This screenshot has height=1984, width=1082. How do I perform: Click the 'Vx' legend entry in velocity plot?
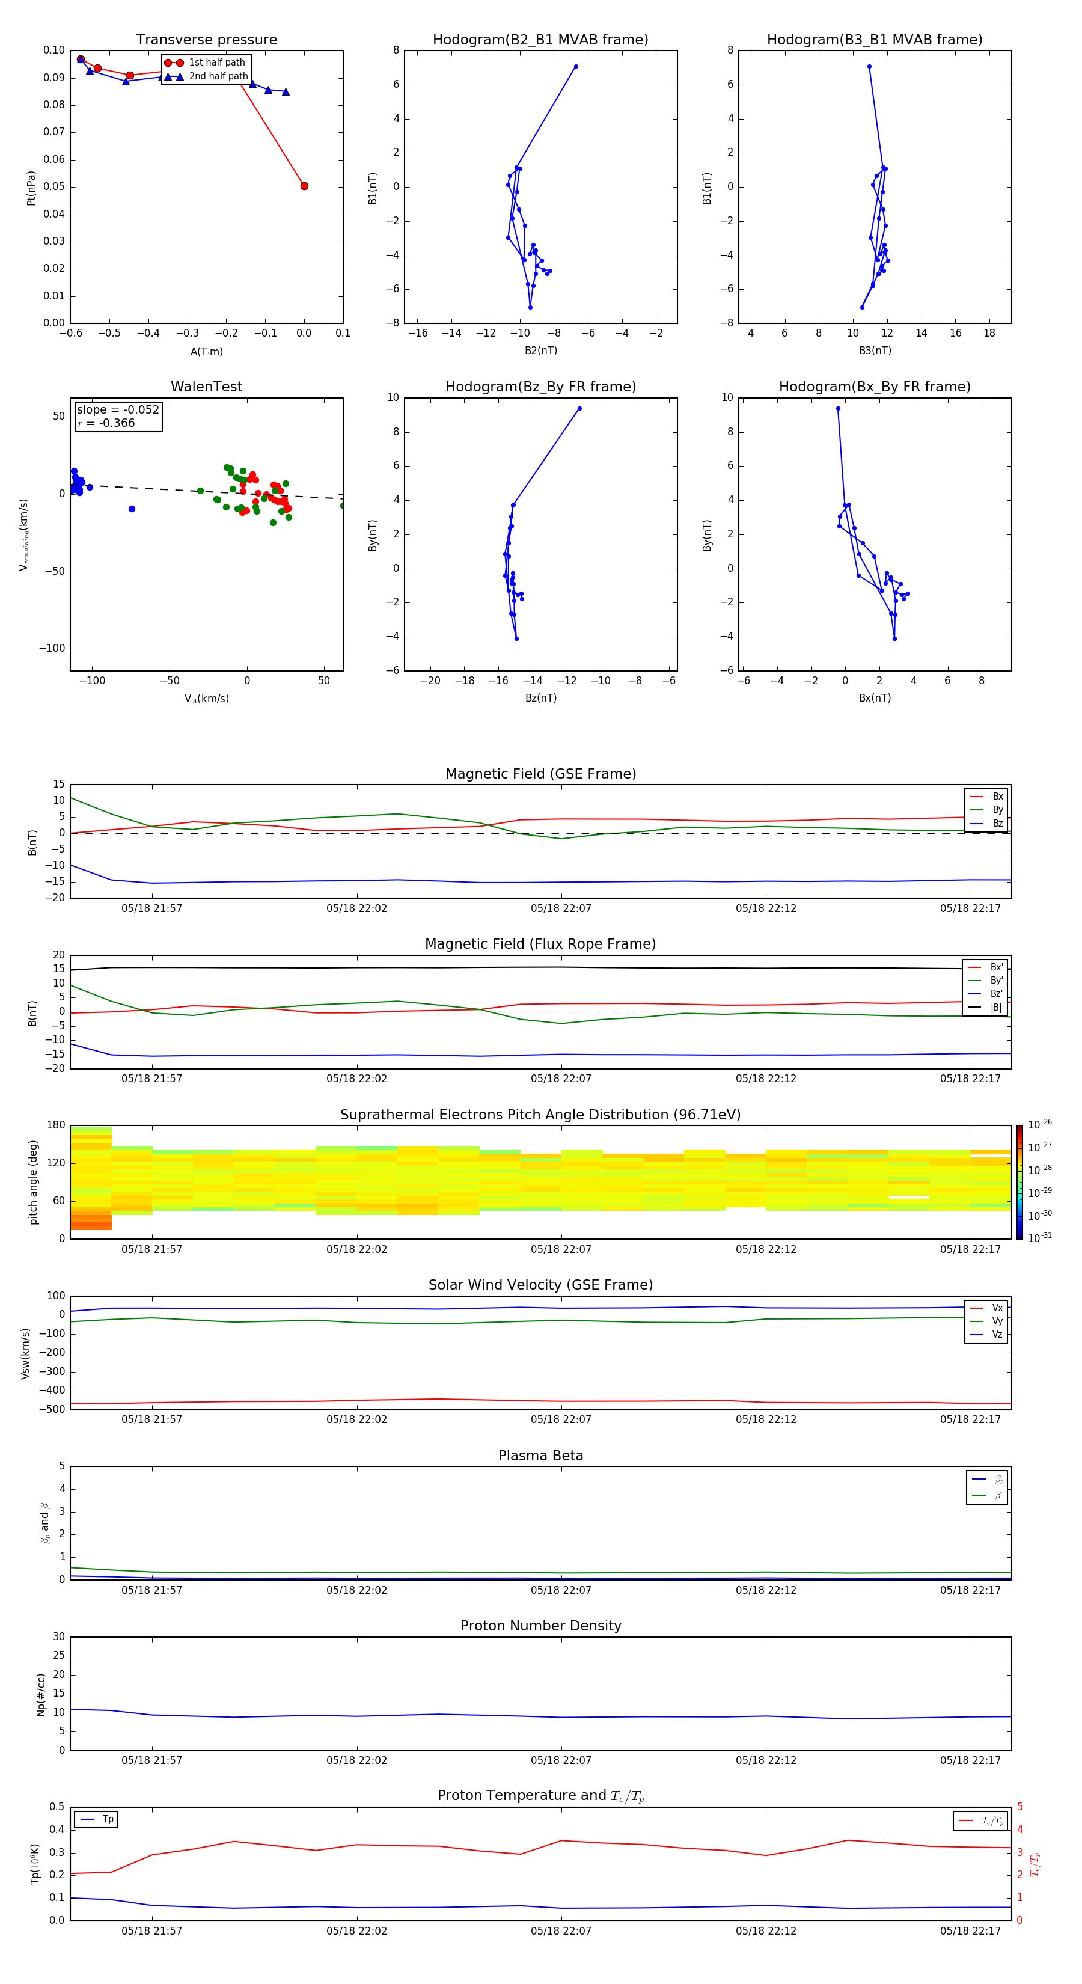986,1308
